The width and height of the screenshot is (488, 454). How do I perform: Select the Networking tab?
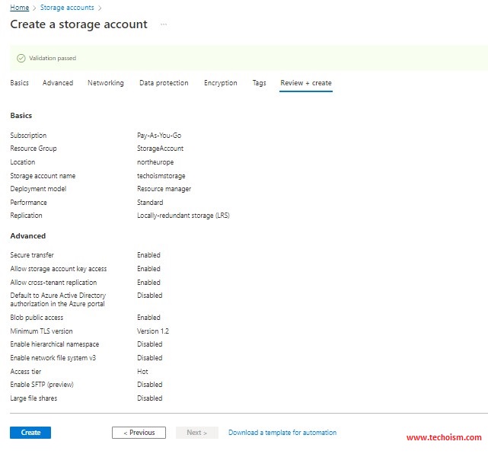pos(106,83)
